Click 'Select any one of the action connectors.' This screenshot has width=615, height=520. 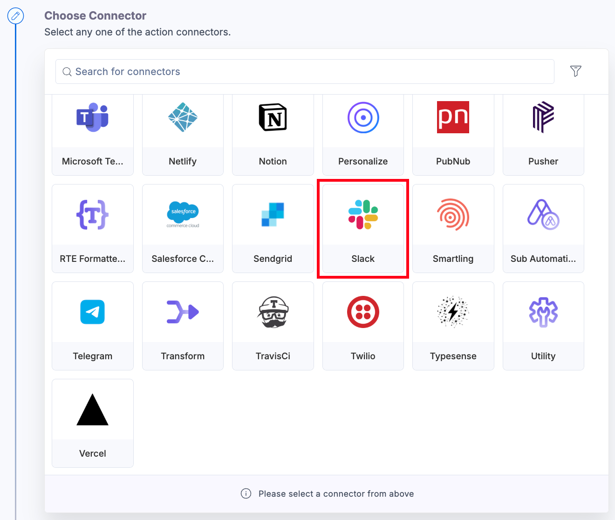coord(137,32)
